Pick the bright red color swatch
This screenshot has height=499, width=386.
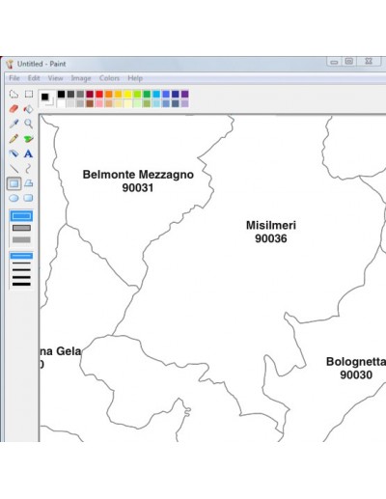click(99, 94)
